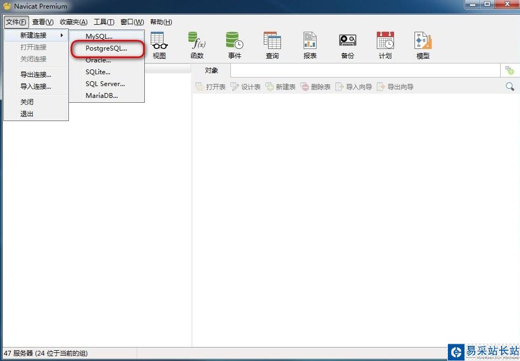Select 关闭连接 in File menu
The height and width of the screenshot is (361, 520).
pyautogui.click(x=36, y=59)
